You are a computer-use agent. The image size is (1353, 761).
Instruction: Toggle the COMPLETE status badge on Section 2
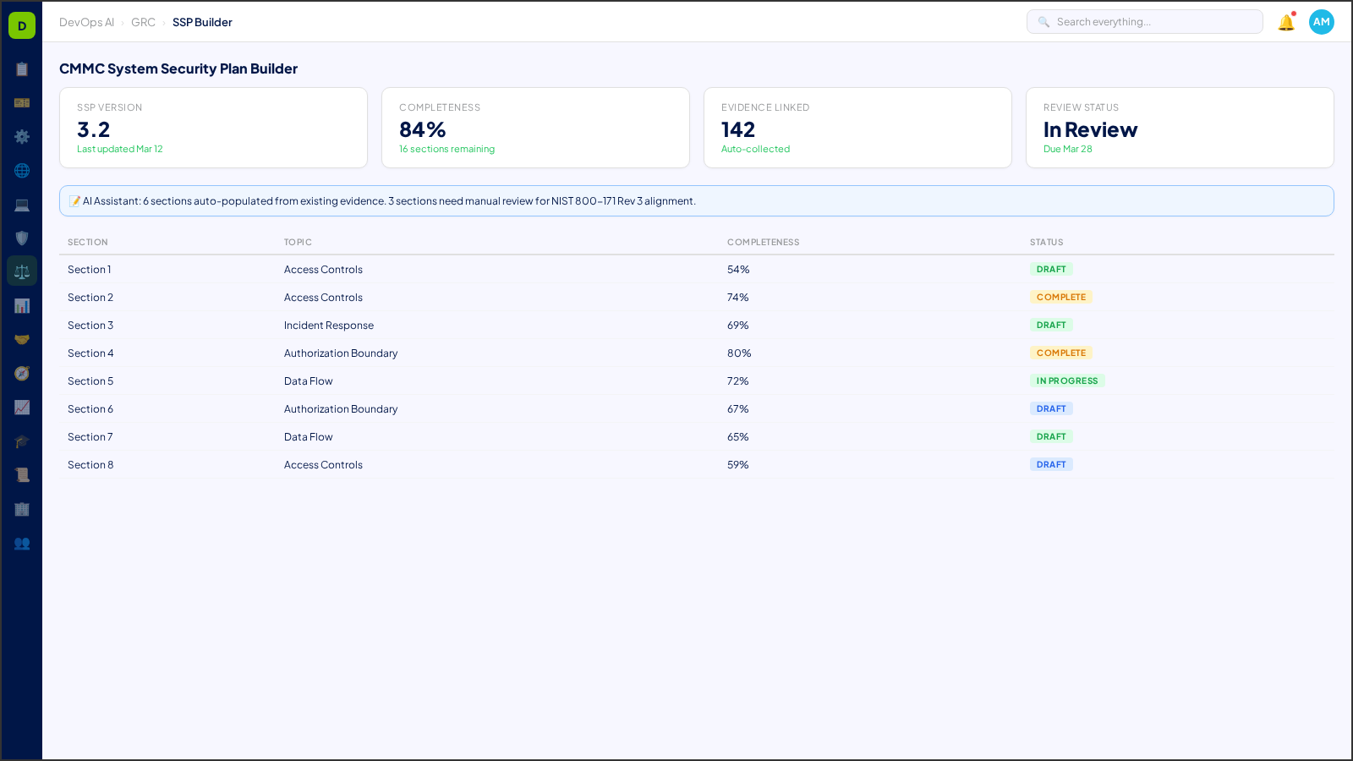point(1061,297)
